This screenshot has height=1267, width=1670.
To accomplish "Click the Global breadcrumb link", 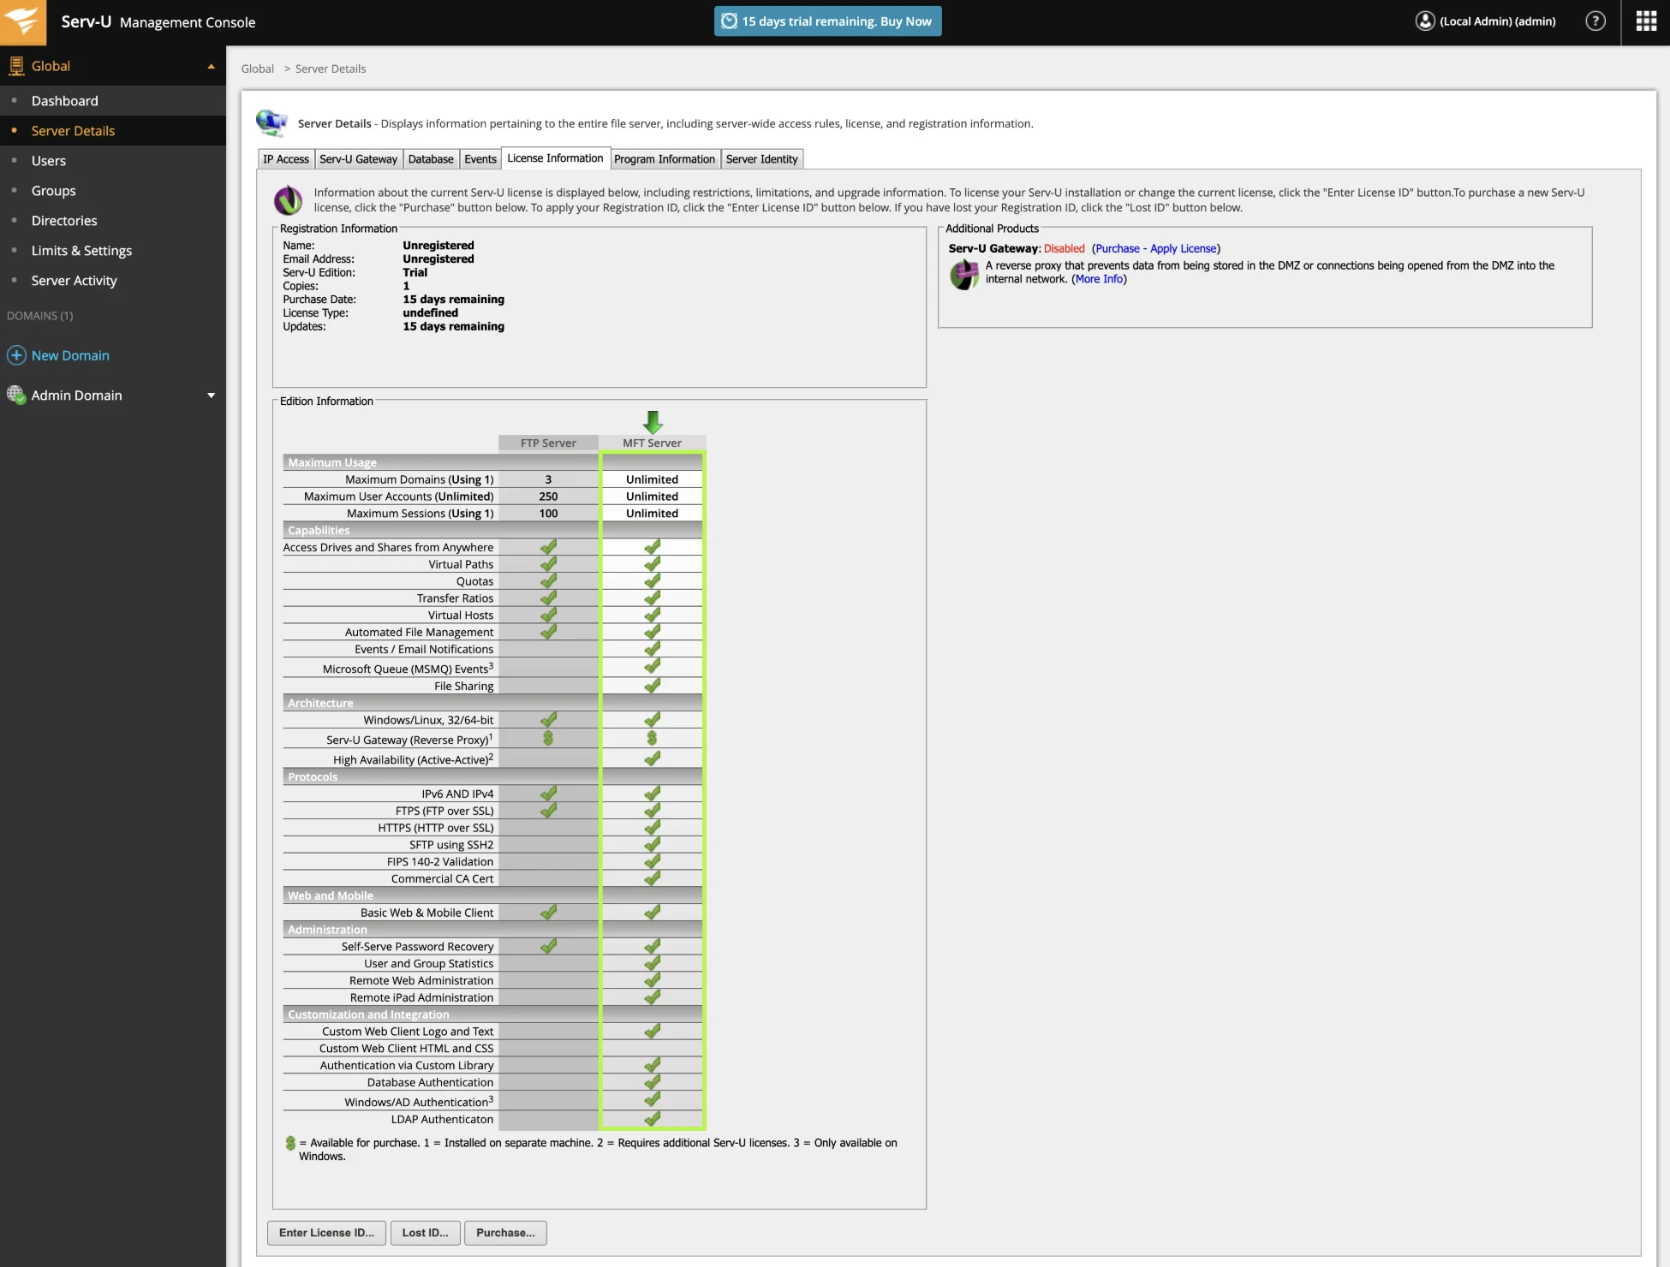I will pos(257,68).
